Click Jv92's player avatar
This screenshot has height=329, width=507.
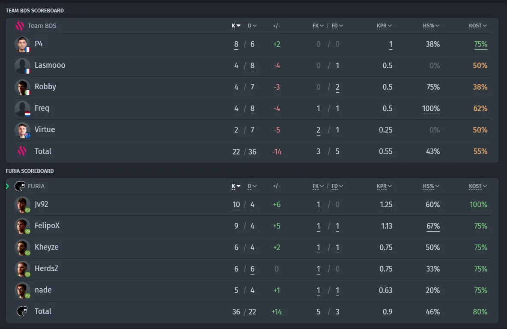[22, 205]
